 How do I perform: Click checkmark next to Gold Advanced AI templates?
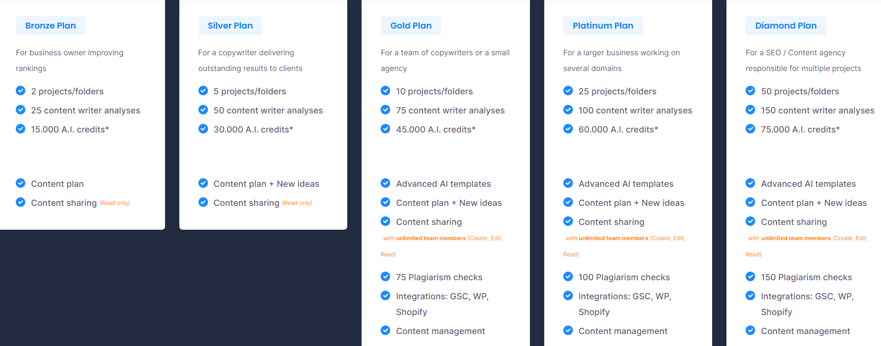click(x=385, y=183)
